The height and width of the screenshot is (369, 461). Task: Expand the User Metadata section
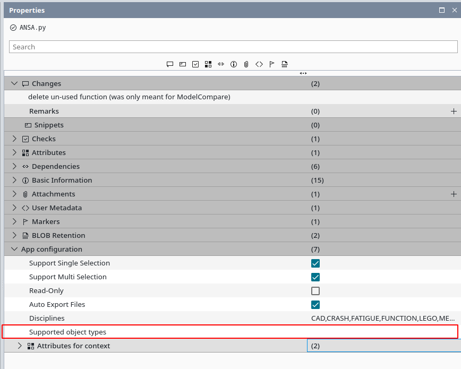tap(14, 208)
